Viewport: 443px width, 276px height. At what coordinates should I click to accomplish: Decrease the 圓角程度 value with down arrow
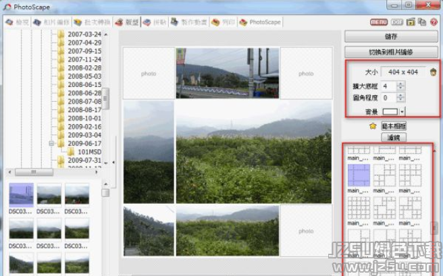[x=400, y=101]
